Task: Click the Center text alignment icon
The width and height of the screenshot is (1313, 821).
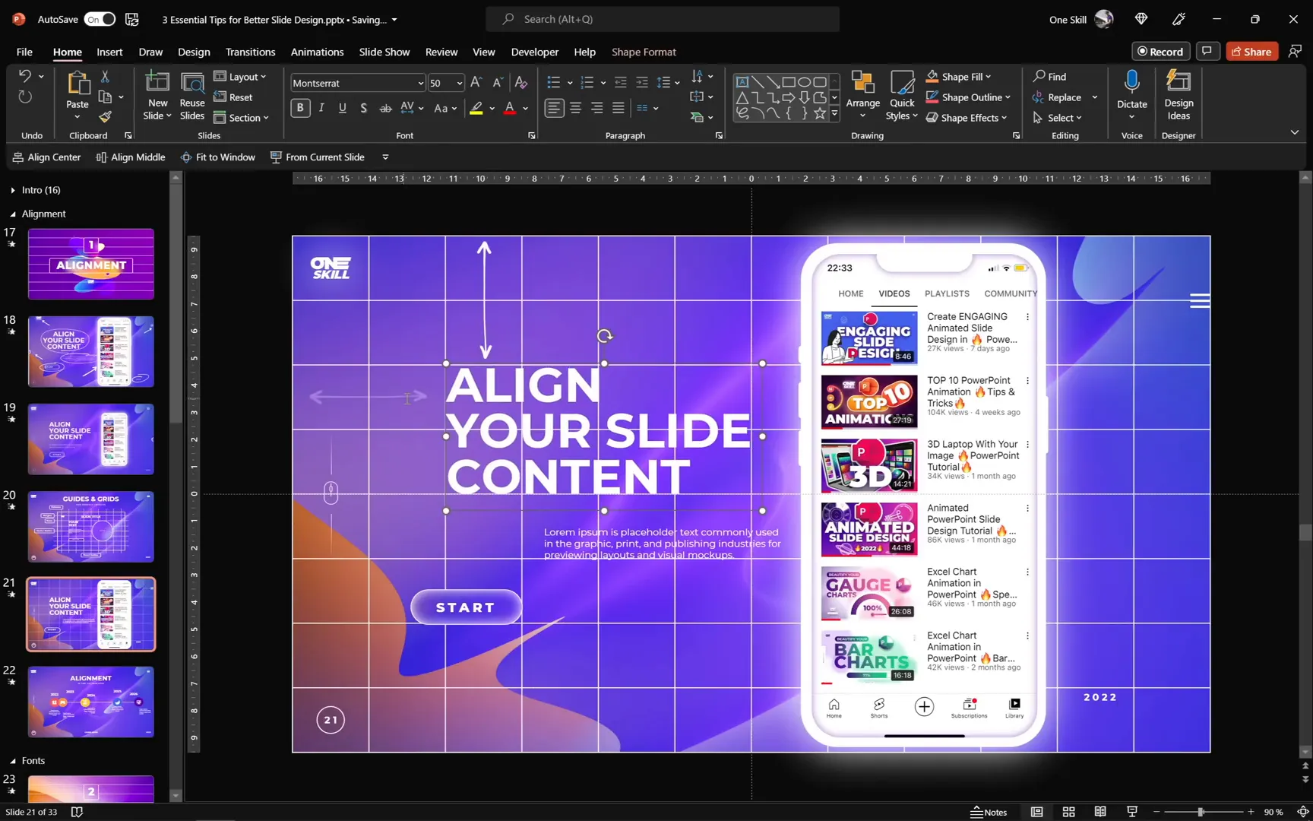Action: (576, 108)
